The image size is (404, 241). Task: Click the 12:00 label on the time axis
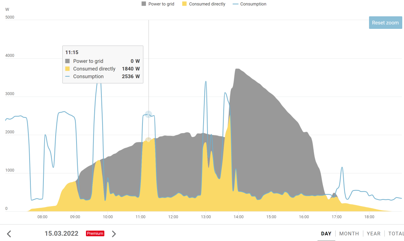[173, 217]
